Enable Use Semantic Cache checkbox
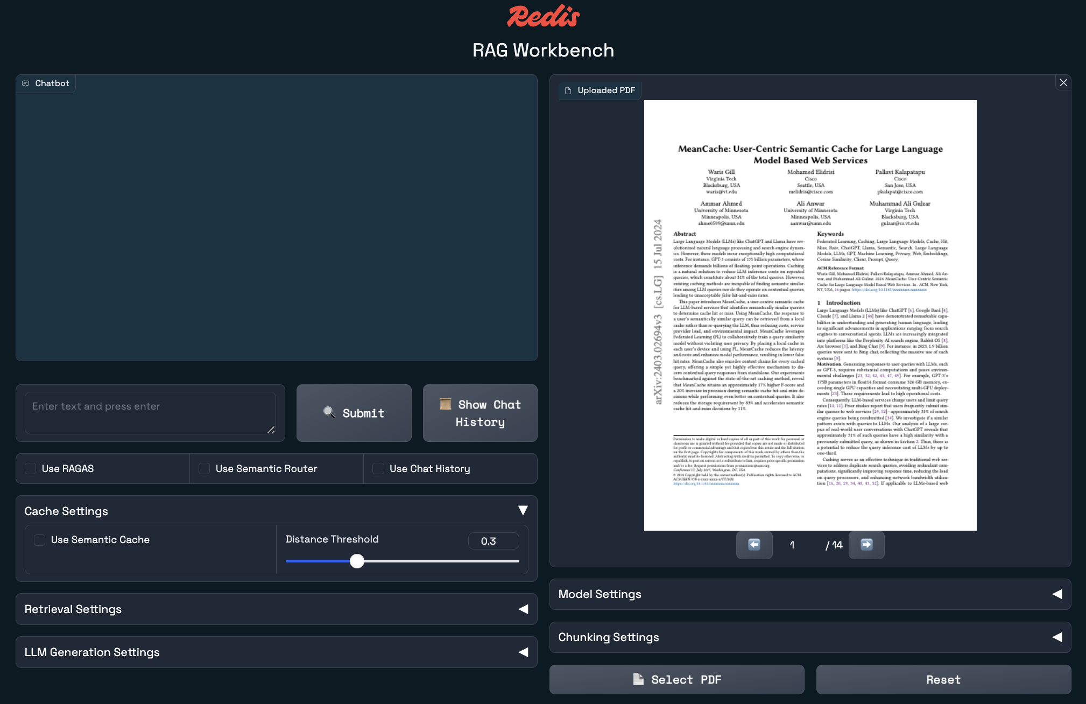 (40, 540)
